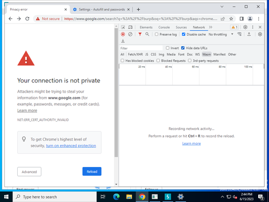
Task: Check 3rd-party requests option
Action: tap(189, 60)
